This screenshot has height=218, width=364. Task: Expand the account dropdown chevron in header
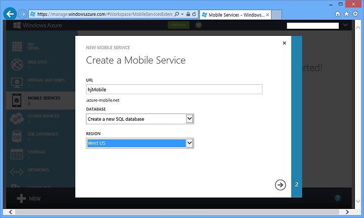point(345,25)
